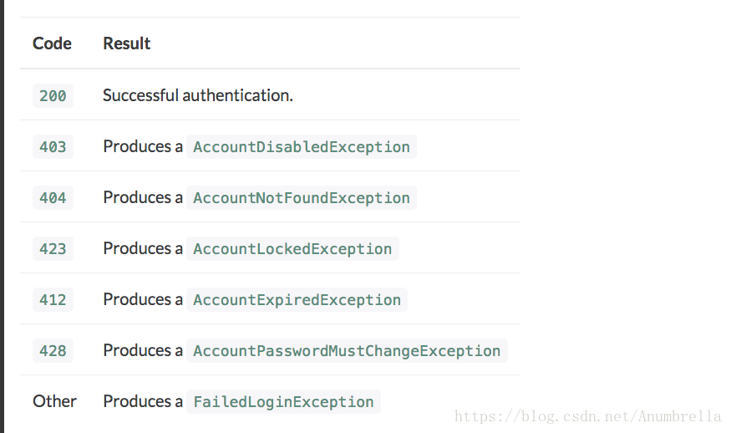Select the AccountNotFoundException code text
Viewport: 731px width, 433px height.
302,197
